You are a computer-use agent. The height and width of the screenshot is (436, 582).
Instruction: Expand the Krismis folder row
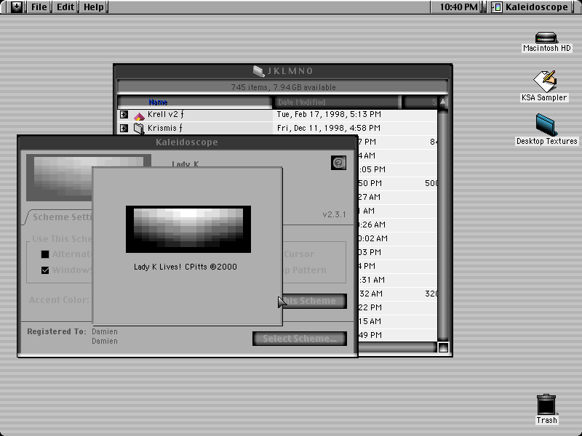pos(124,129)
